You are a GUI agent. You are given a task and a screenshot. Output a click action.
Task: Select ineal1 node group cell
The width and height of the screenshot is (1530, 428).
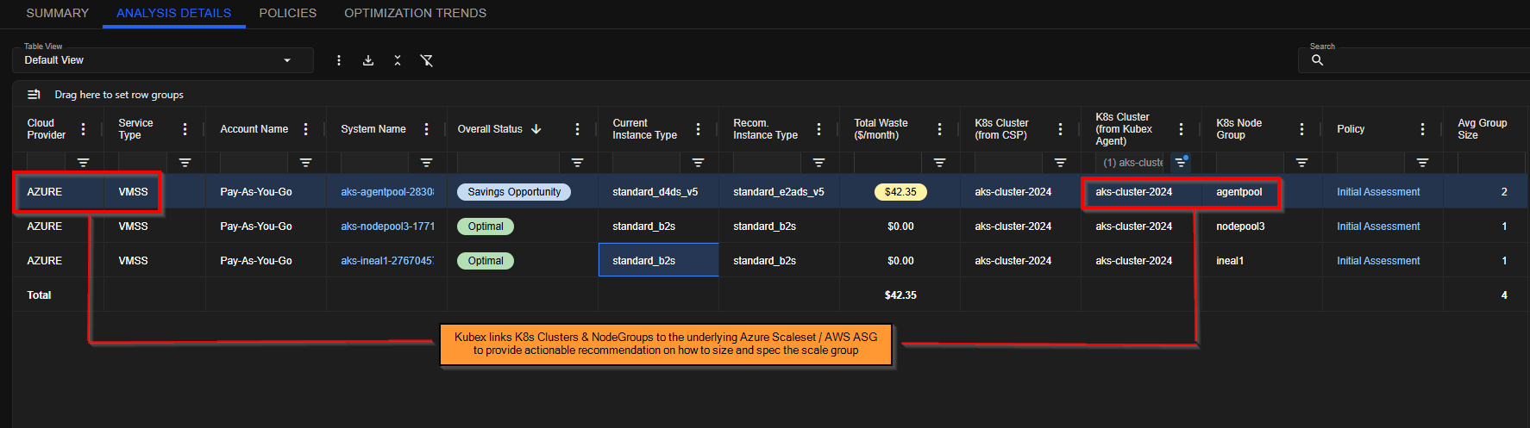1262,261
